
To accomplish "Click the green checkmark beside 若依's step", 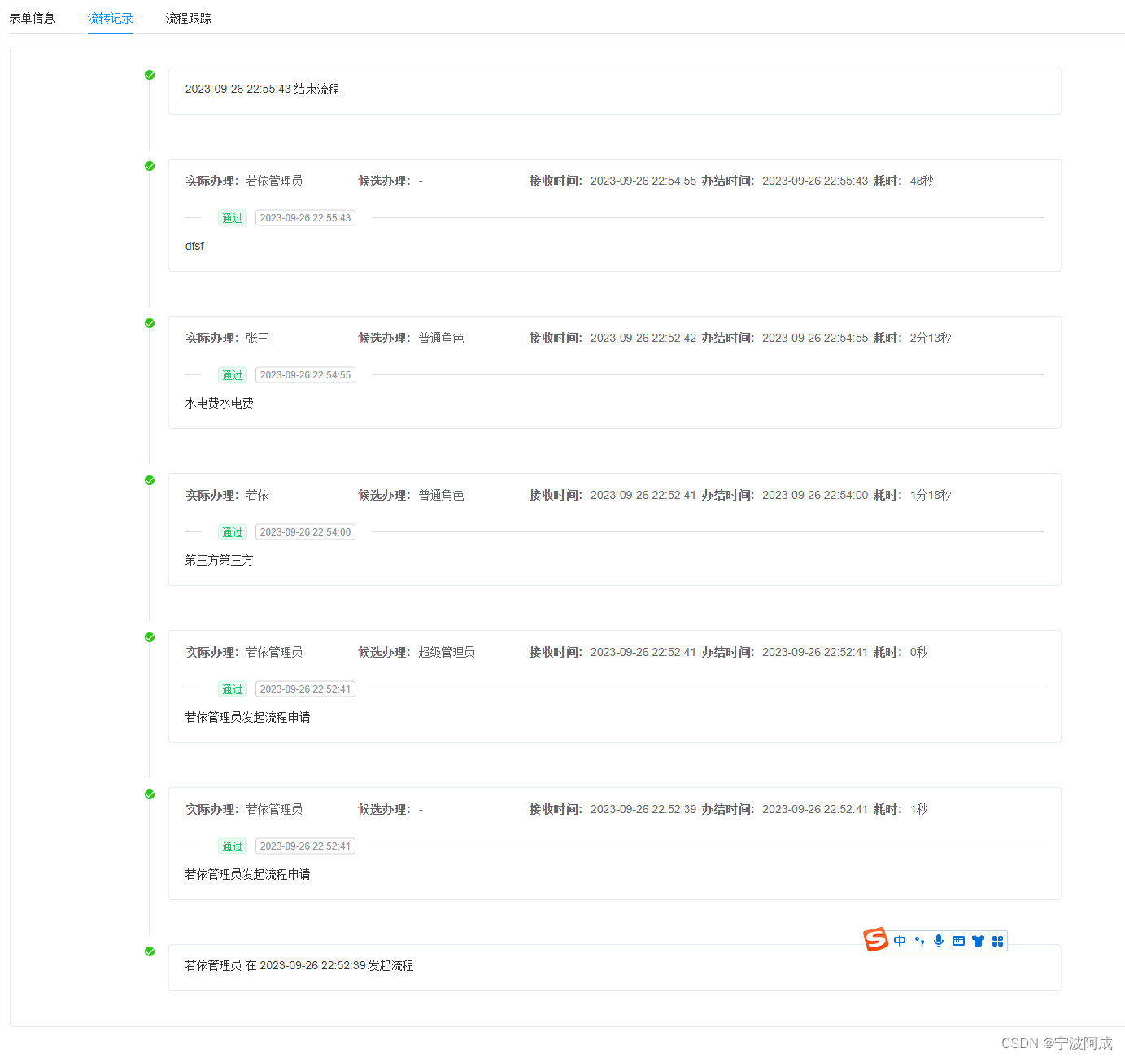I will (x=149, y=480).
